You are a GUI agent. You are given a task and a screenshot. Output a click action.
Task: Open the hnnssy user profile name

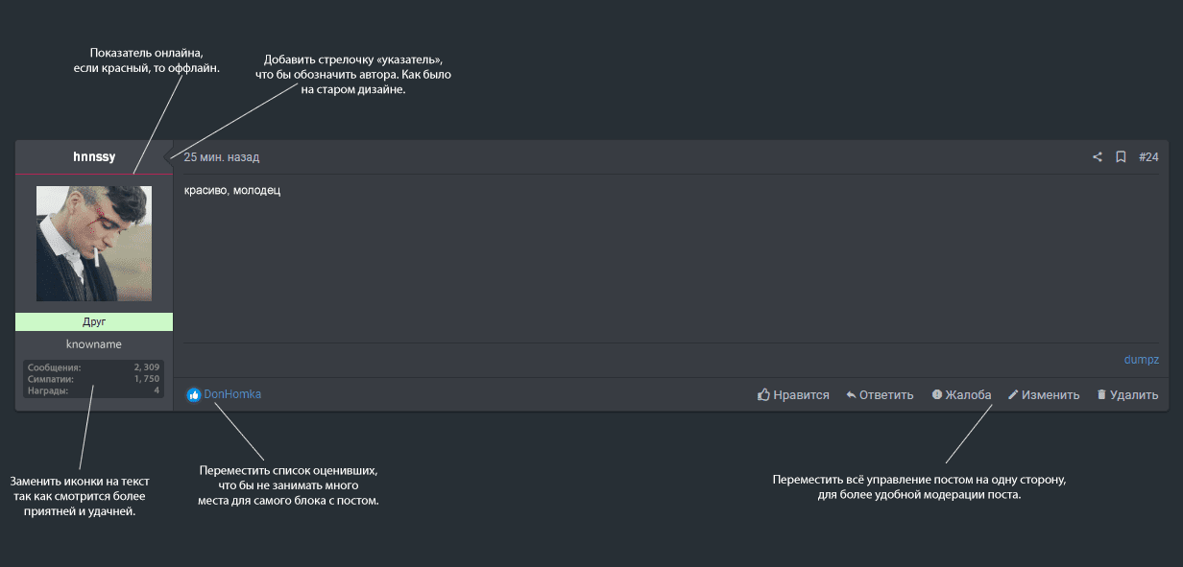click(x=94, y=157)
